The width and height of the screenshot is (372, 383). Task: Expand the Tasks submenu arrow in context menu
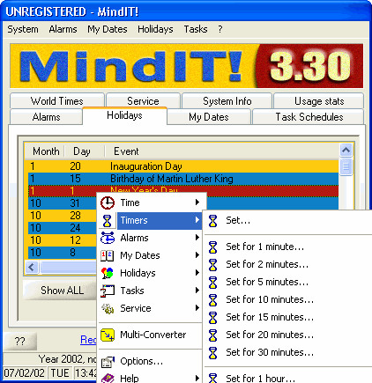tap(197, 291)
